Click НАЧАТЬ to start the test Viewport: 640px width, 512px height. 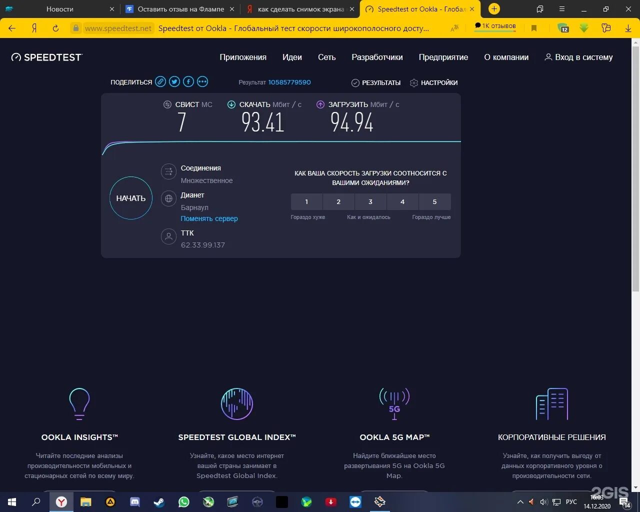click(x=131, y=198)
